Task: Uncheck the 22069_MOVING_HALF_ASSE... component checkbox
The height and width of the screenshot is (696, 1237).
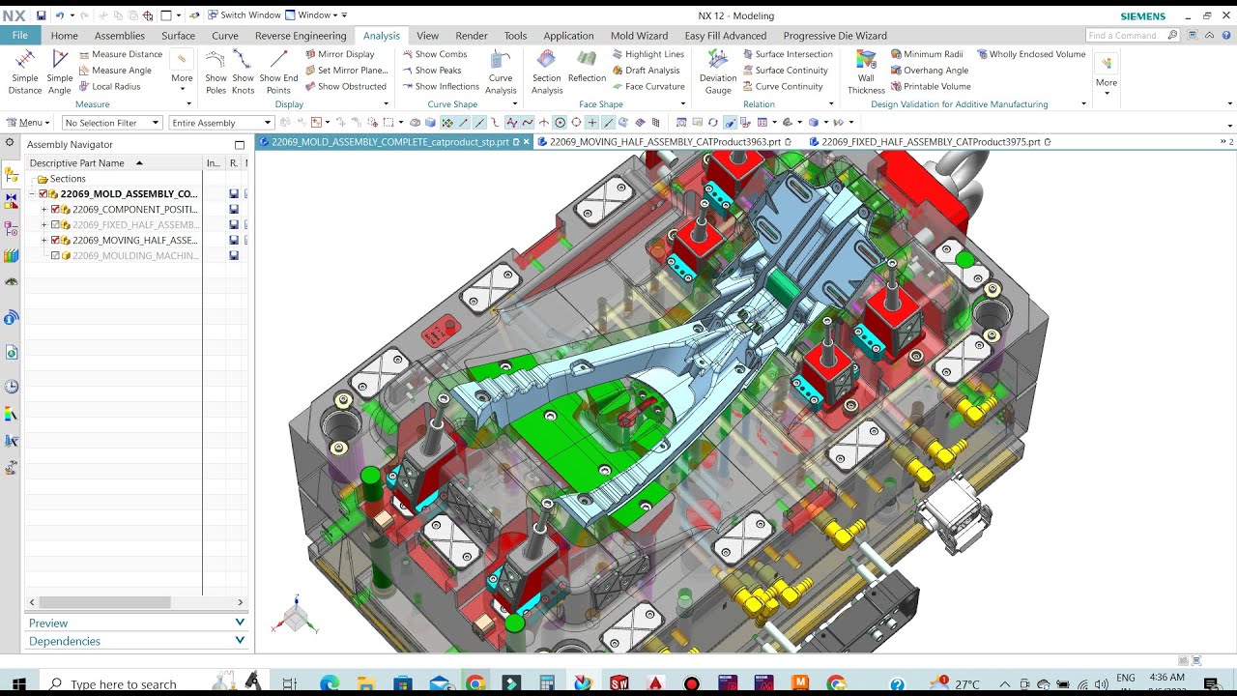Action: click(55, 240)
